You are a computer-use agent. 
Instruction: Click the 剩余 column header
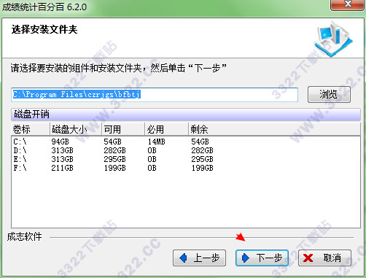pos(274,129)
